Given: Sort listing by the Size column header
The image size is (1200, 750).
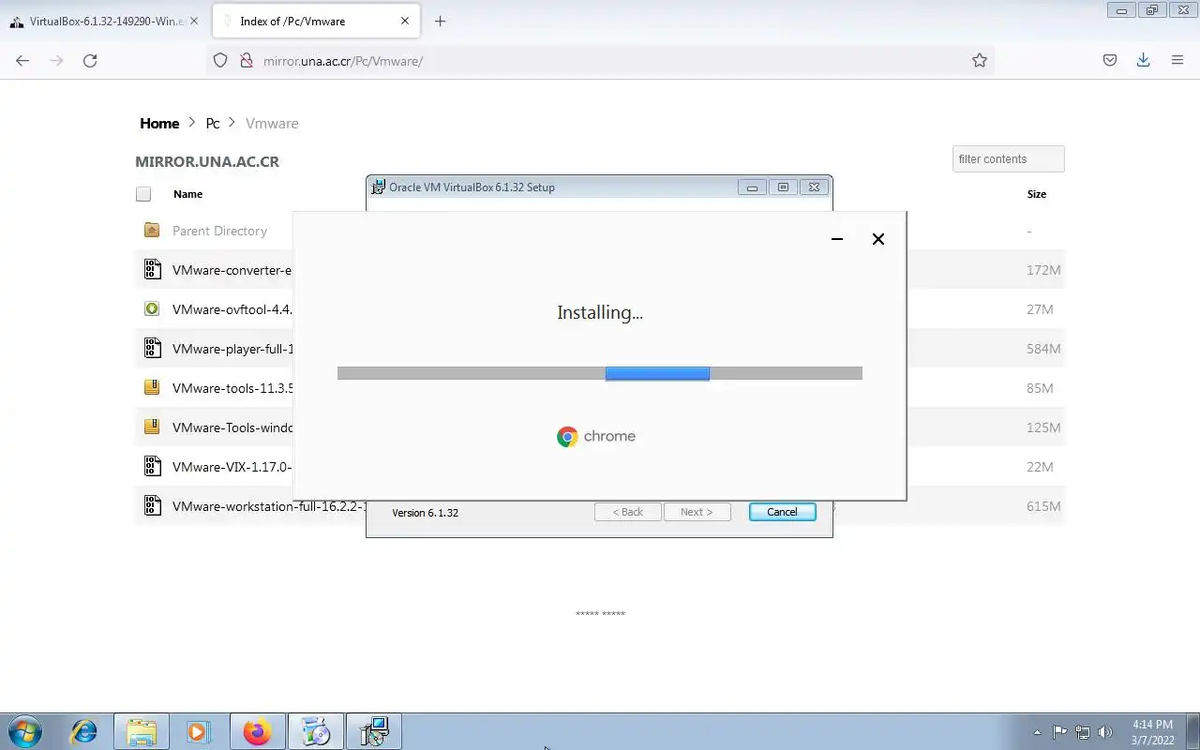Looking at the screenshot, I should click(x=1037, y=194).
